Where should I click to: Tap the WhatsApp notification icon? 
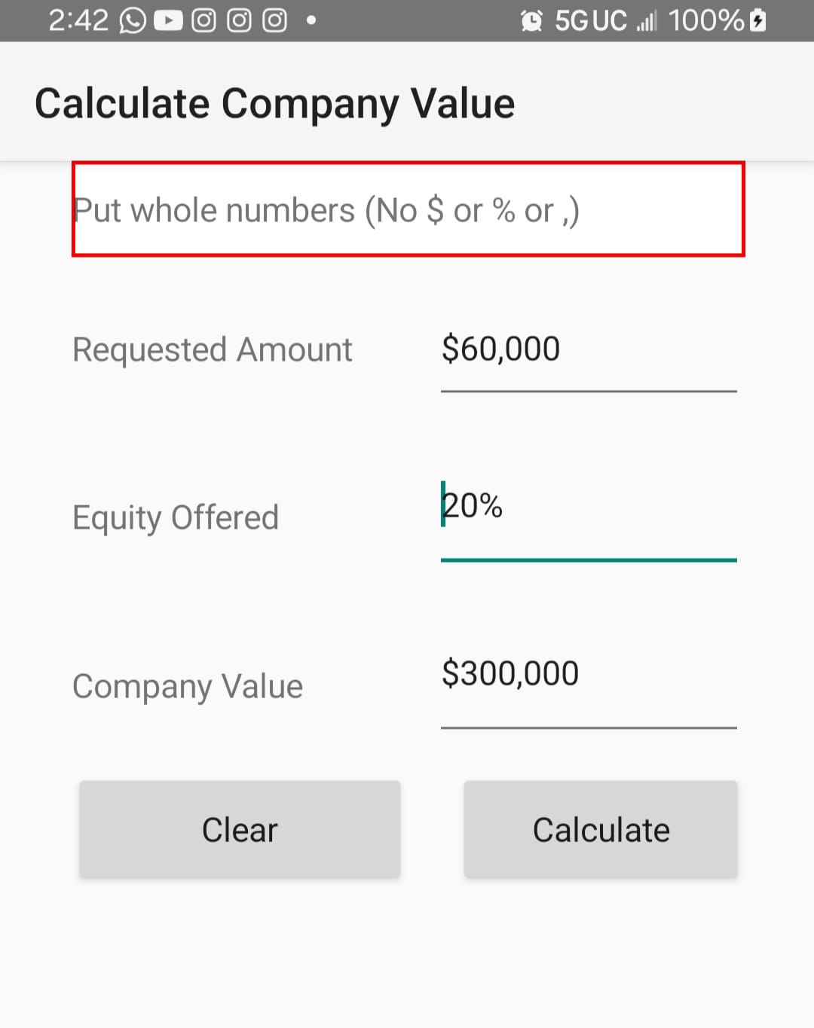[133, 20]
